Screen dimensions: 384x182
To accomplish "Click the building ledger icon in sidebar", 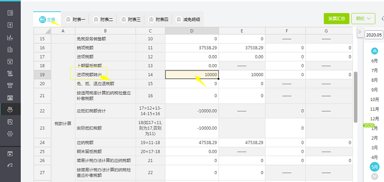I will (x=10, y=50).
